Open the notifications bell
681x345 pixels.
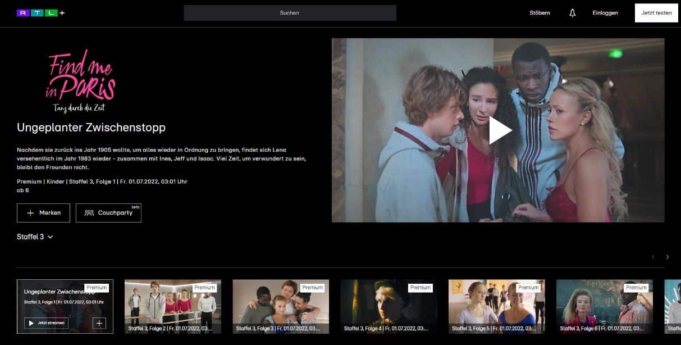click(x=572, y=13)
